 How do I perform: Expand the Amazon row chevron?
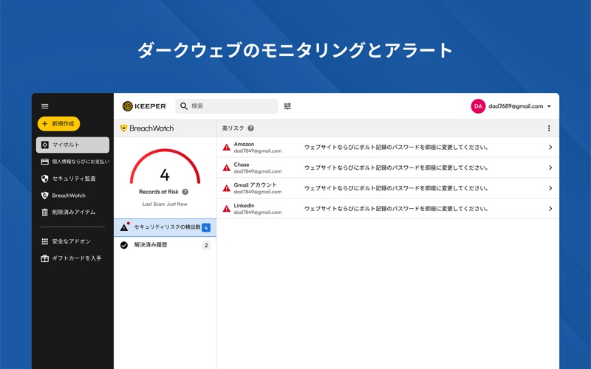(x=550, y=147)
